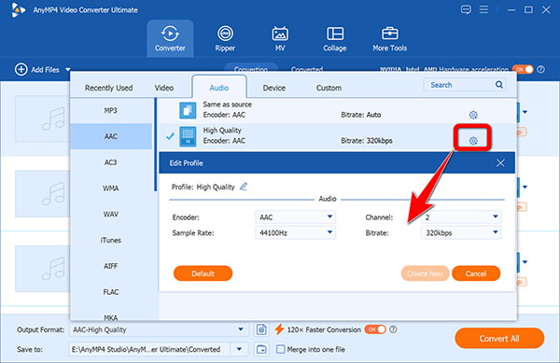Image resolution: width=560 pixels, height=363 pixels.
Task: Click the pencil to rename profile
Action: pyautogui.click(x=244, y=187)
